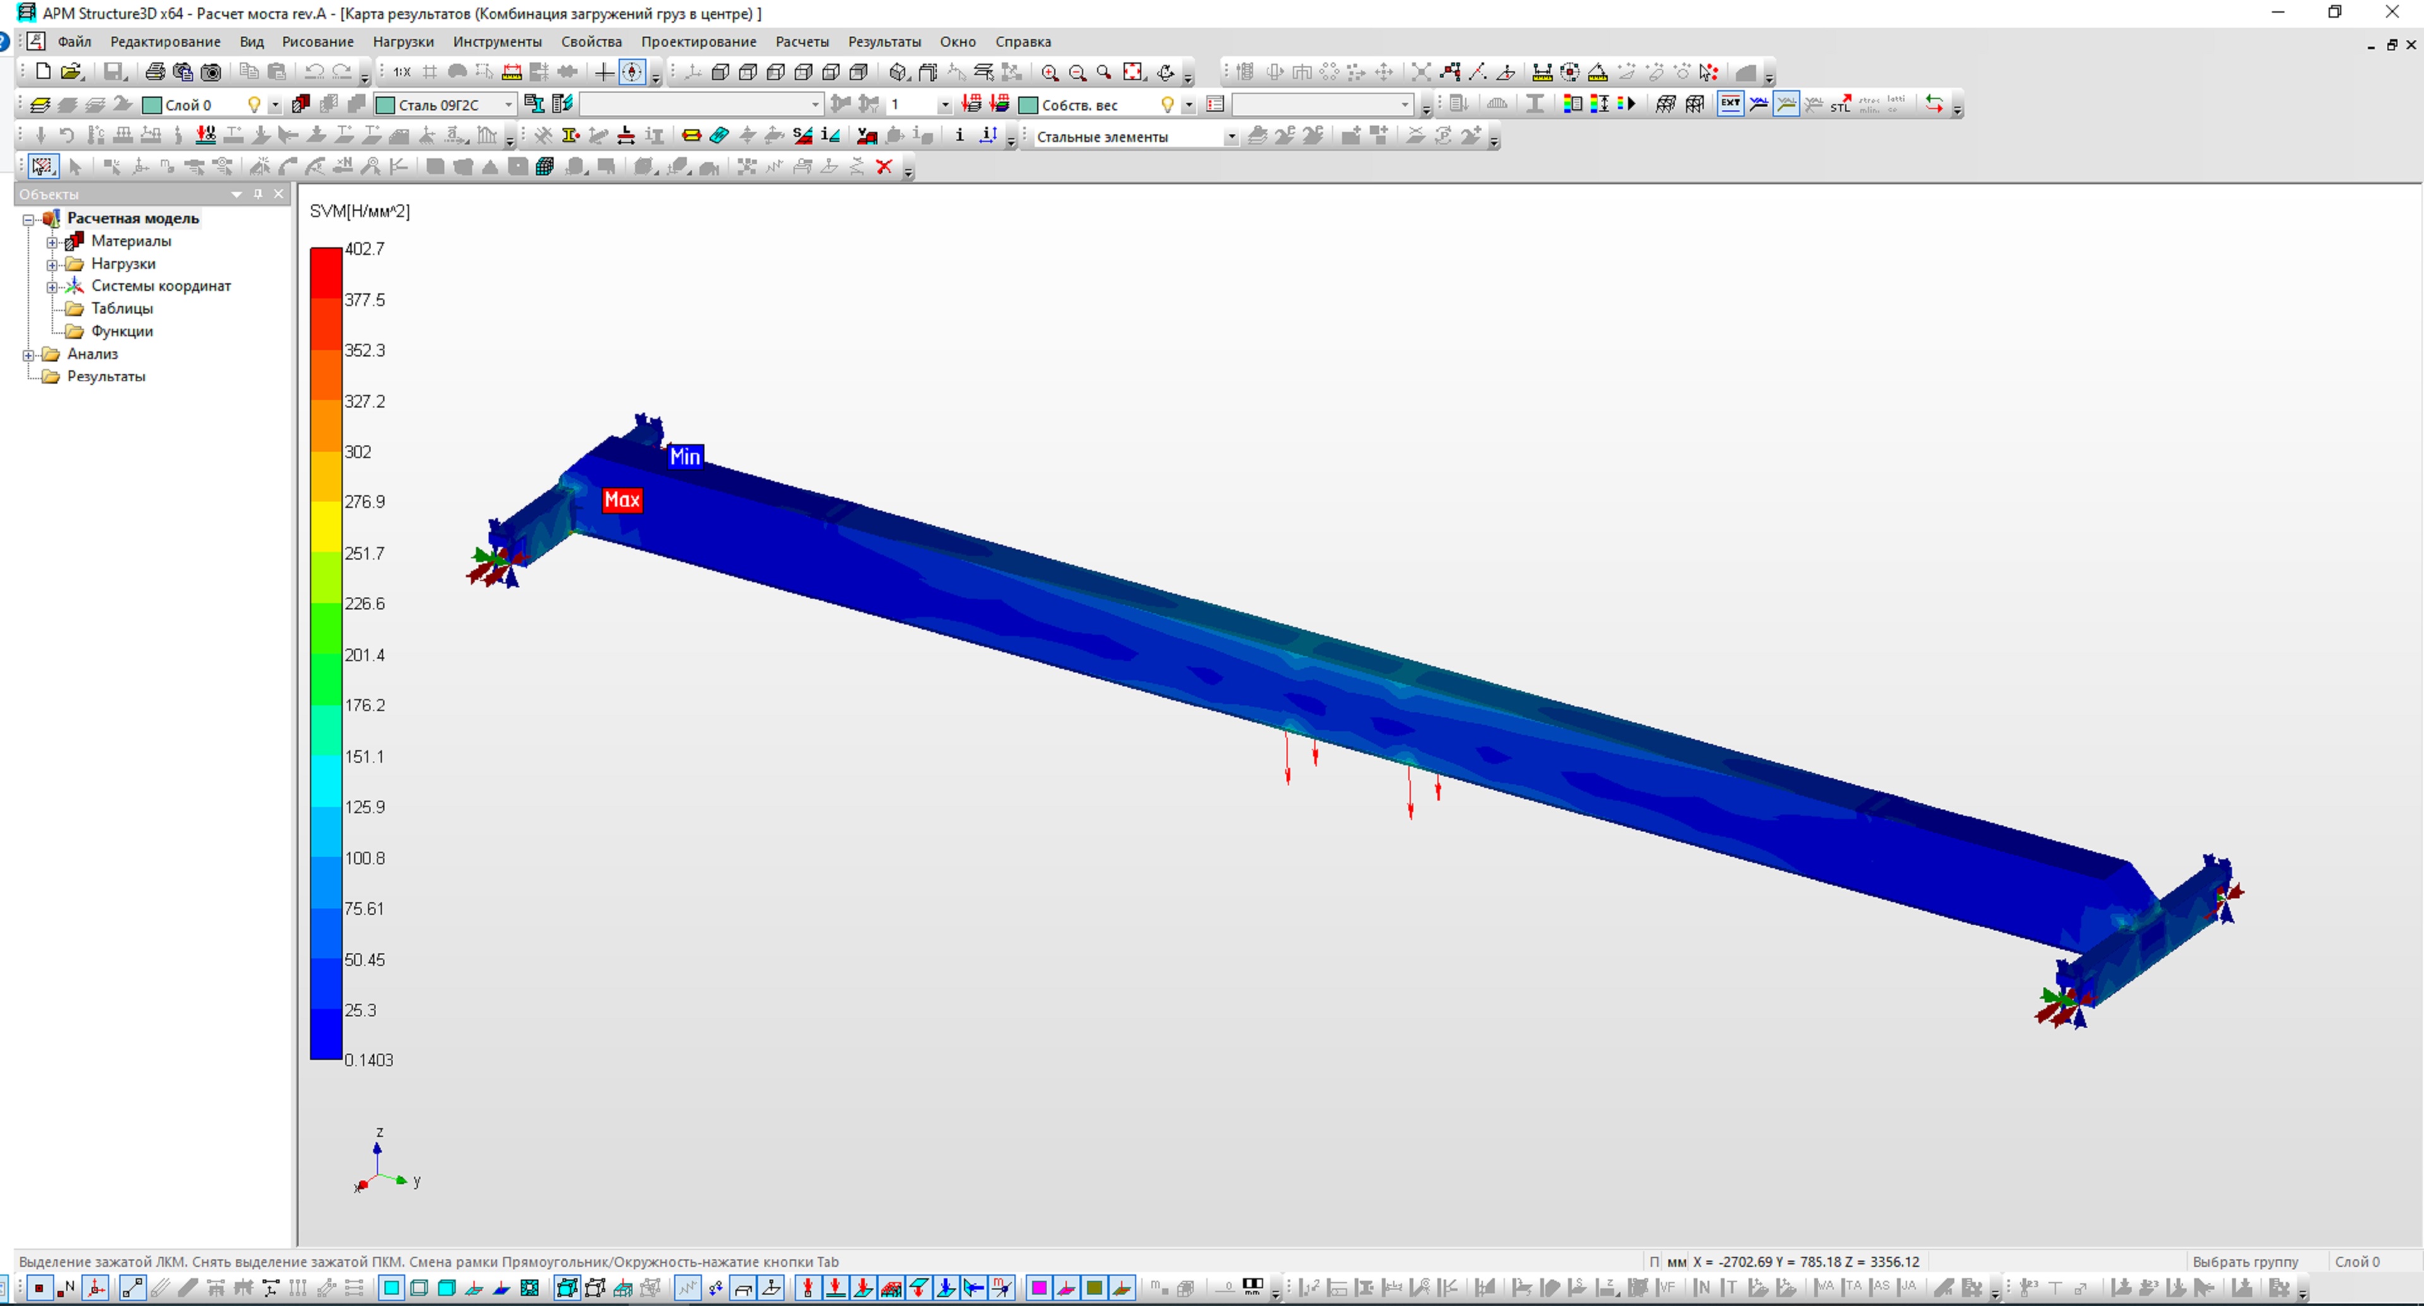Close the Объекты panel
The image size is (2424, 1306).
pyautogui.click(x=278, y=194)
